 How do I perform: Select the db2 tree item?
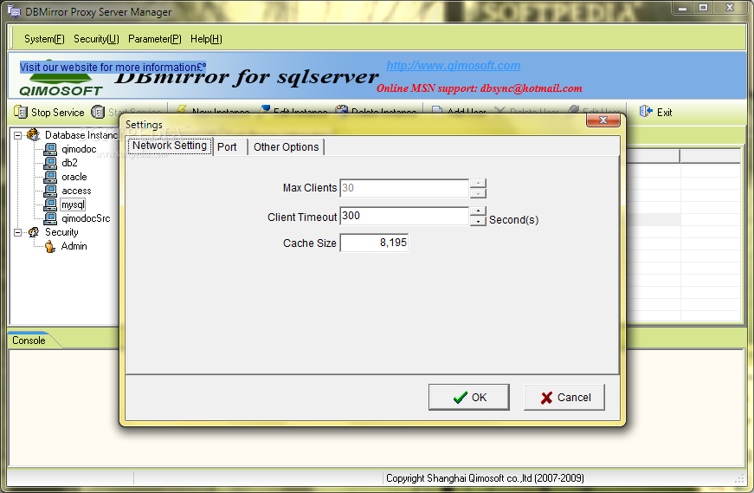(70, 163)
